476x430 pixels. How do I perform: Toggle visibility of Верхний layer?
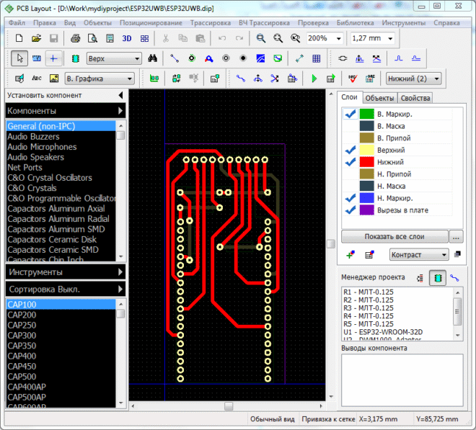[x=351, y=150]
